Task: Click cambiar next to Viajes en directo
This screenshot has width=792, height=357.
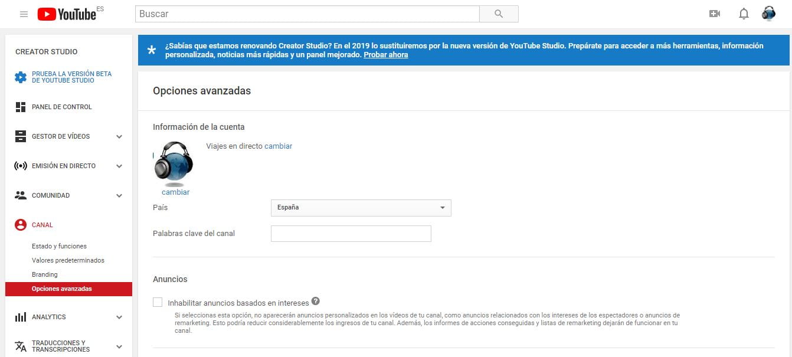Action: (x=278, y=146)
